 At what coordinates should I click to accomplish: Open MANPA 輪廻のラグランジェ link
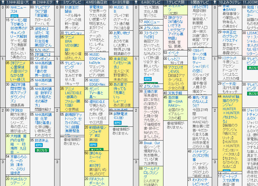pos(231,109)
